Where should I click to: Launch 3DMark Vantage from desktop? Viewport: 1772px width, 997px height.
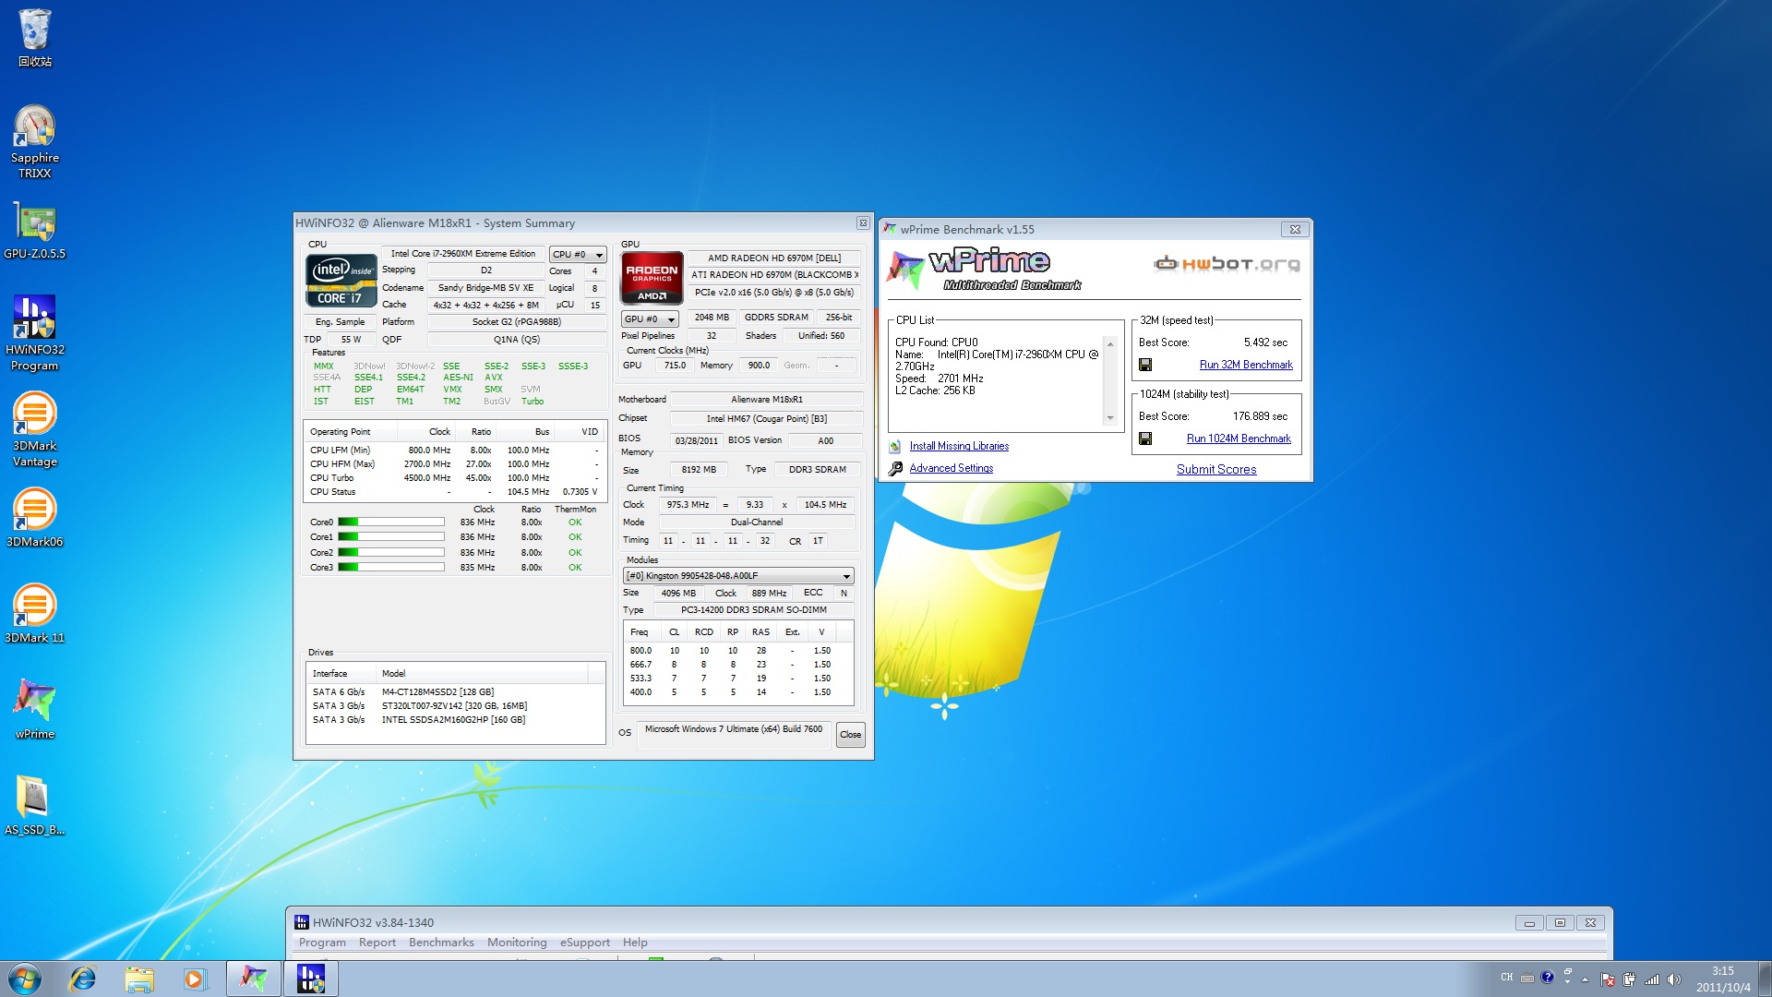pos(35,429)
